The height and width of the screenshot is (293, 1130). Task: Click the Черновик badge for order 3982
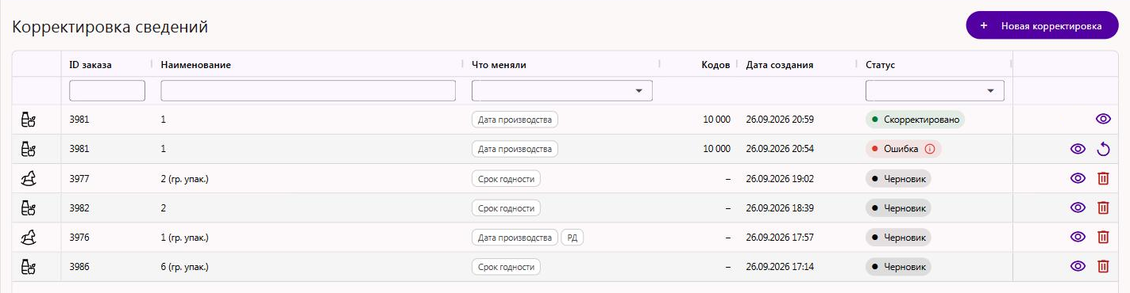898,207
